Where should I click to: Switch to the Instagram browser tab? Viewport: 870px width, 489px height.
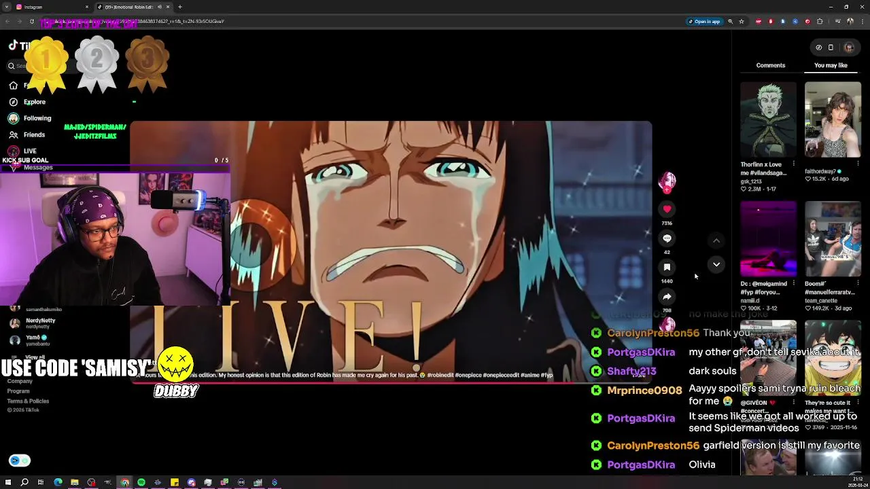[51, 7]
